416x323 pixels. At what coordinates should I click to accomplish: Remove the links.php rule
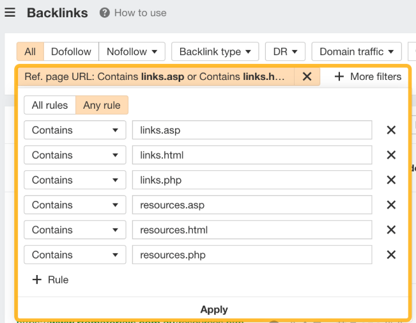pos(391,180)
